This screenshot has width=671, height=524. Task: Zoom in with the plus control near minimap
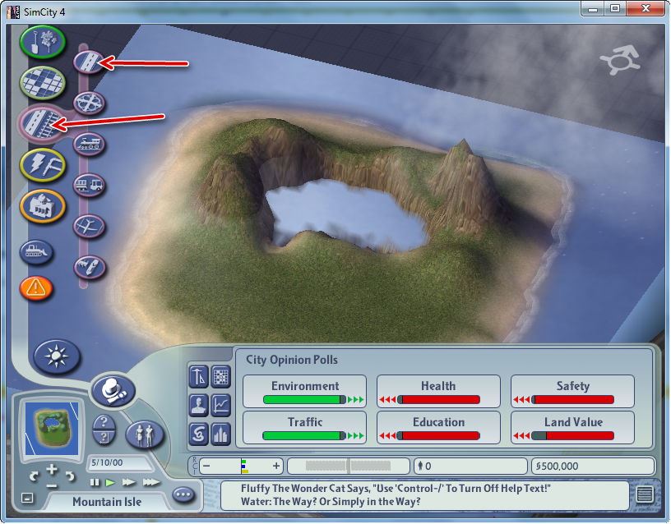coord(52,469)
